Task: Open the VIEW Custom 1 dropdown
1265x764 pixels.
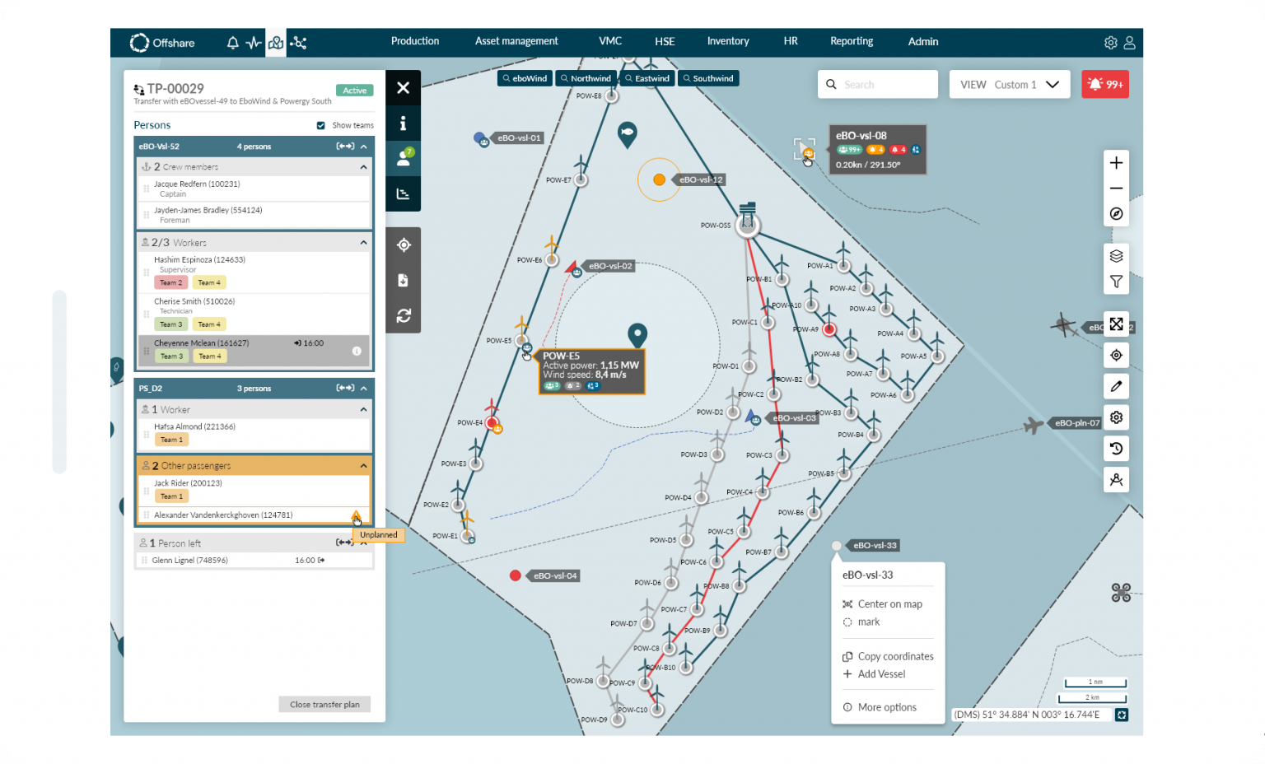Action: (x=1010, y=84)
